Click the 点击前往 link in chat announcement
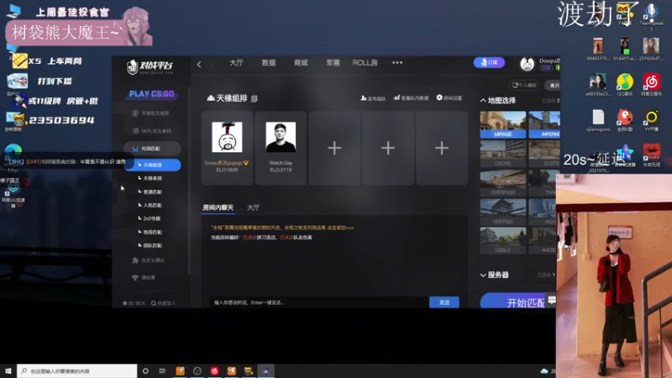 coord(341,228)
